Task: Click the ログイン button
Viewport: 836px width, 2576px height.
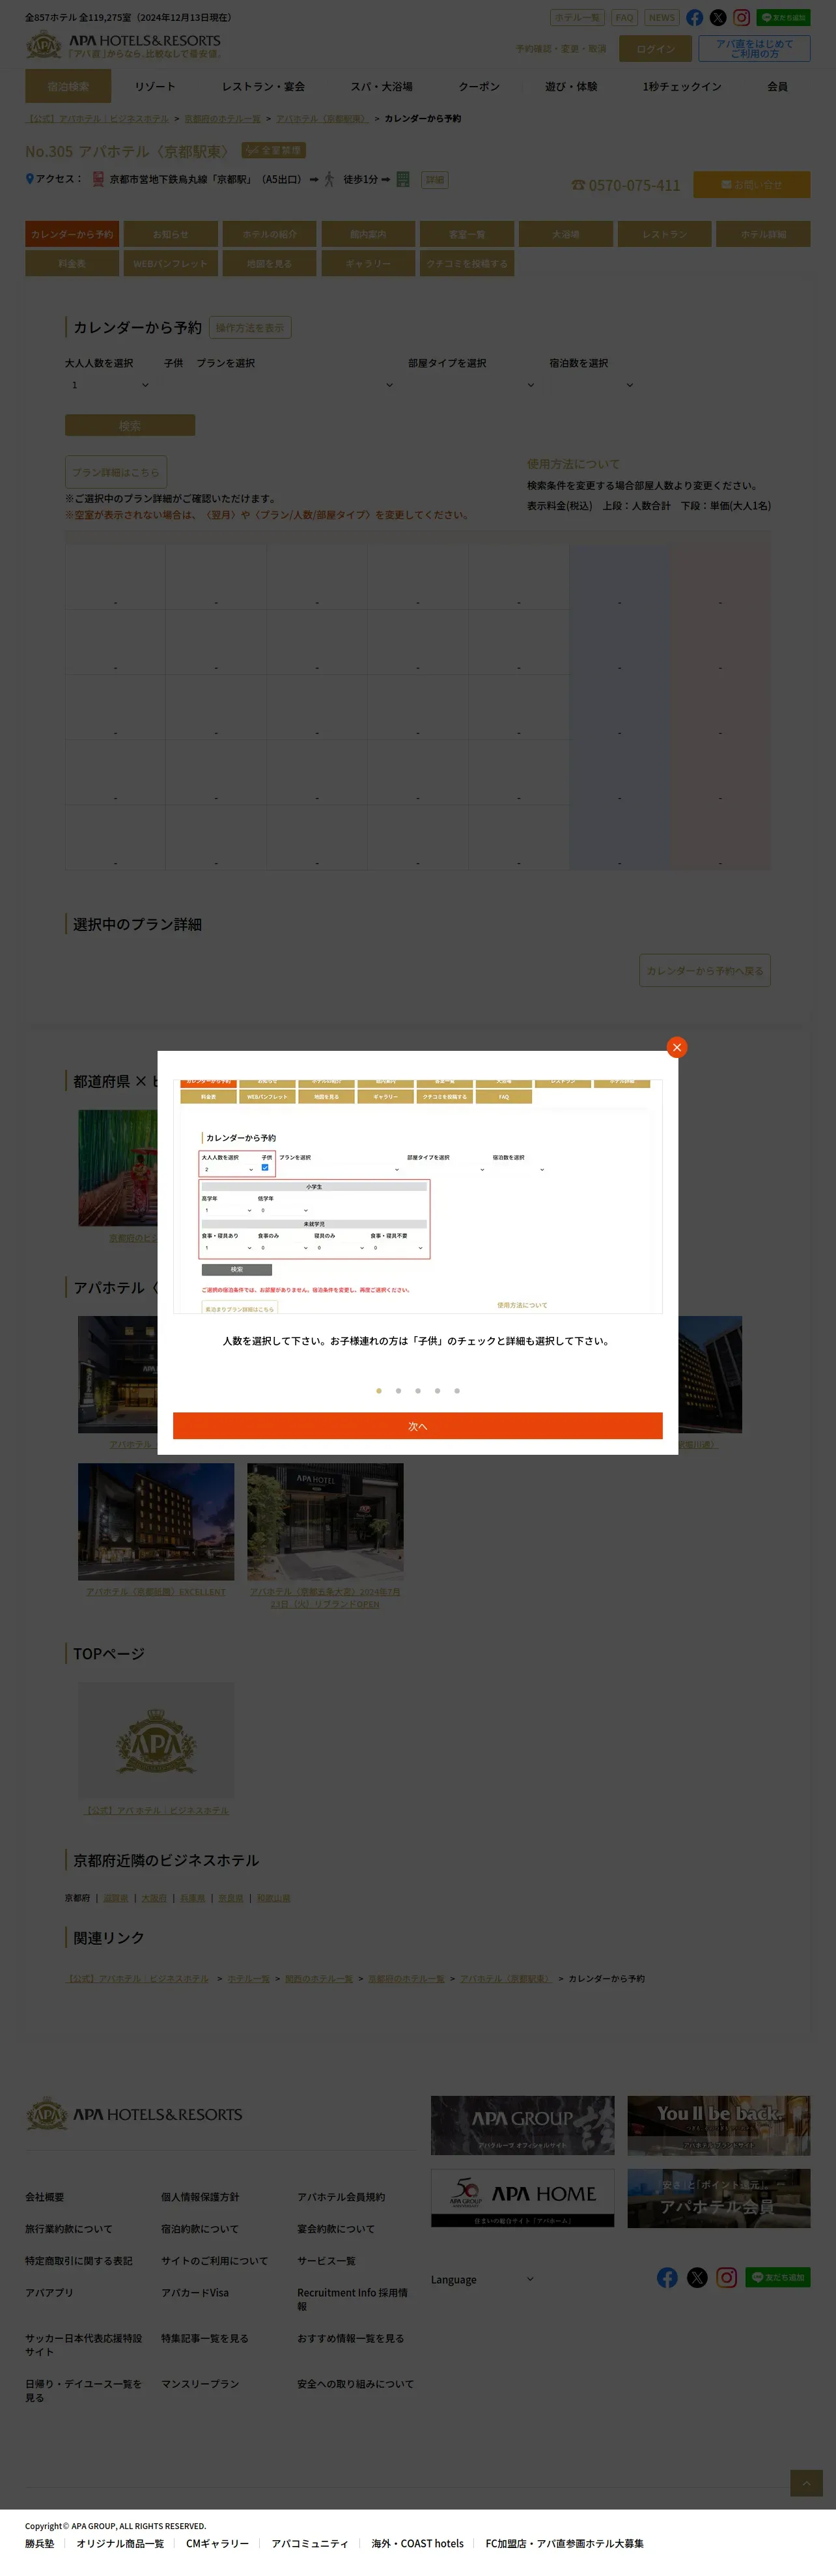Action: coord(655,49)
